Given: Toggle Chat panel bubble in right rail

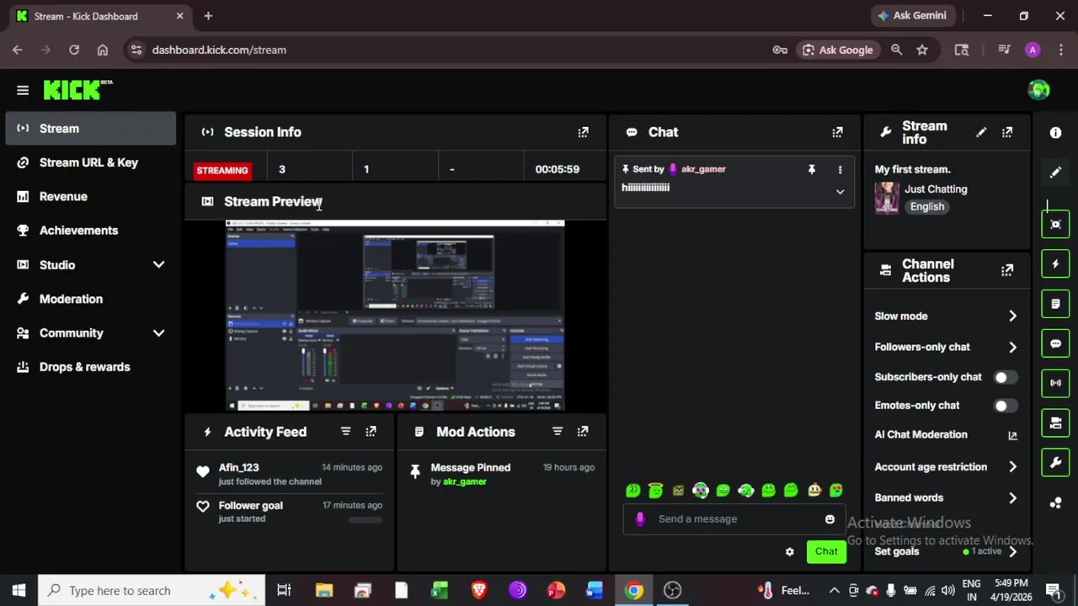Looking at the screenshot, I should 1055,343.
